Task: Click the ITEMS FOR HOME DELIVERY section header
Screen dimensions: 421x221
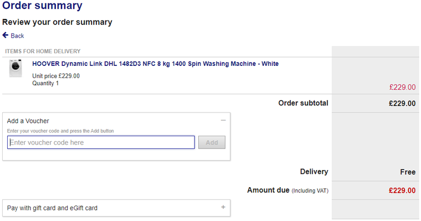Action: coord(43,52)
